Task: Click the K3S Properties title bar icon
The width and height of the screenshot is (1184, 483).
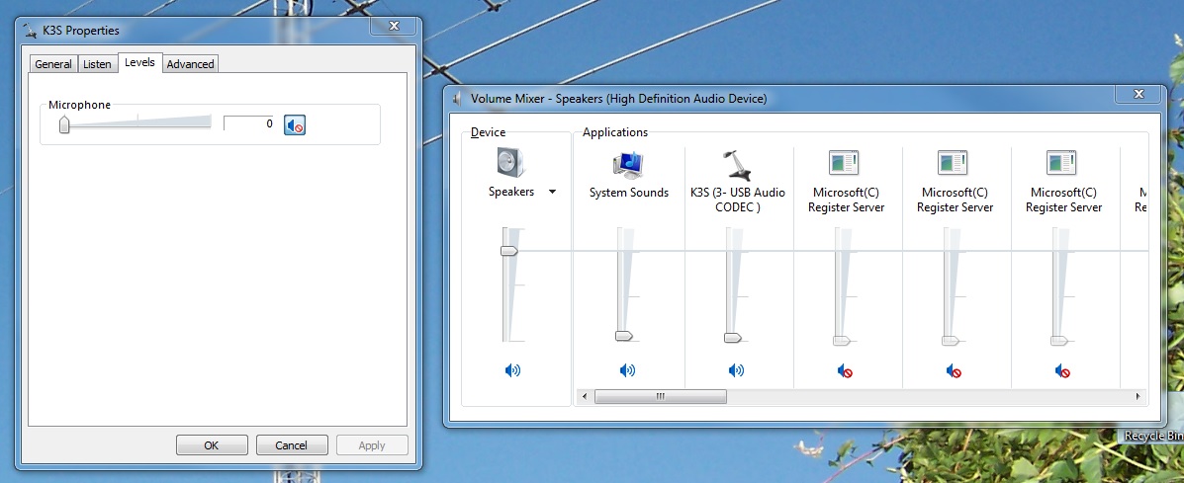Action: pyautogui.click(x=31, y=31)
